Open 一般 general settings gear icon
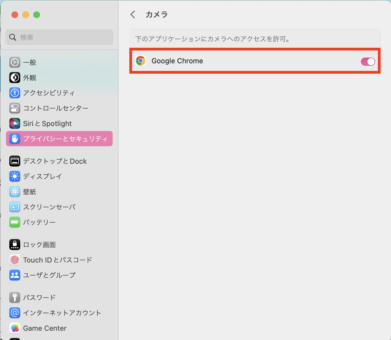Screen dimensions: 391x340 click(x=15, y=62)
